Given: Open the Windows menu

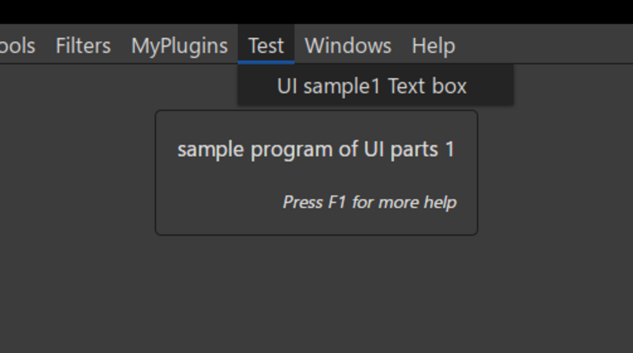Looking at the screenshot, I should coord(347,46).
